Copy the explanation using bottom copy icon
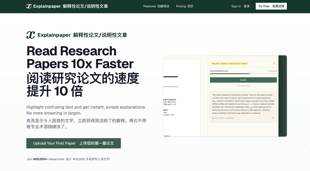The height and width of the screenshot is (171, 310). tap(273, 118)
